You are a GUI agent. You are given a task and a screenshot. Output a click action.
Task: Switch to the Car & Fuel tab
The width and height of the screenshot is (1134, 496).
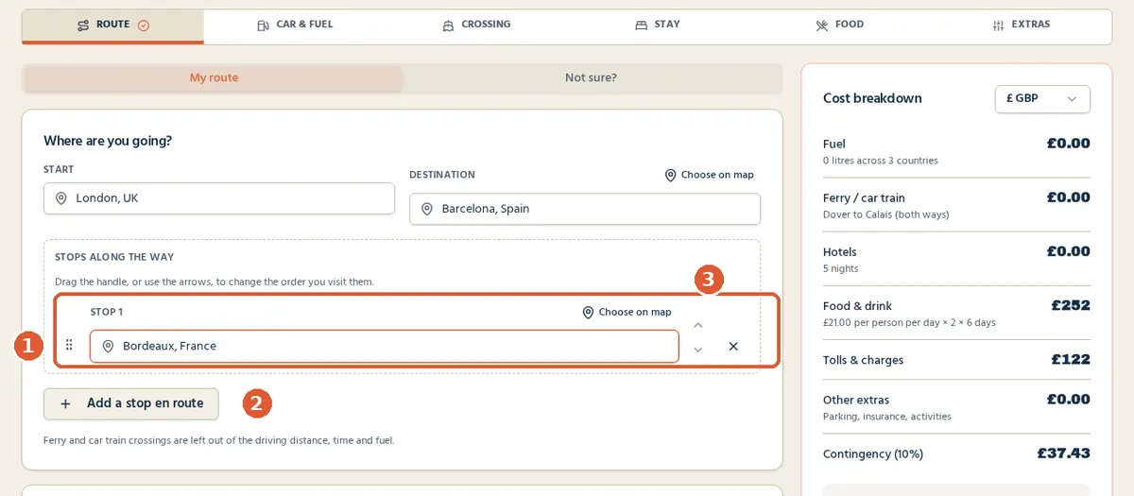tap(295, 26)
